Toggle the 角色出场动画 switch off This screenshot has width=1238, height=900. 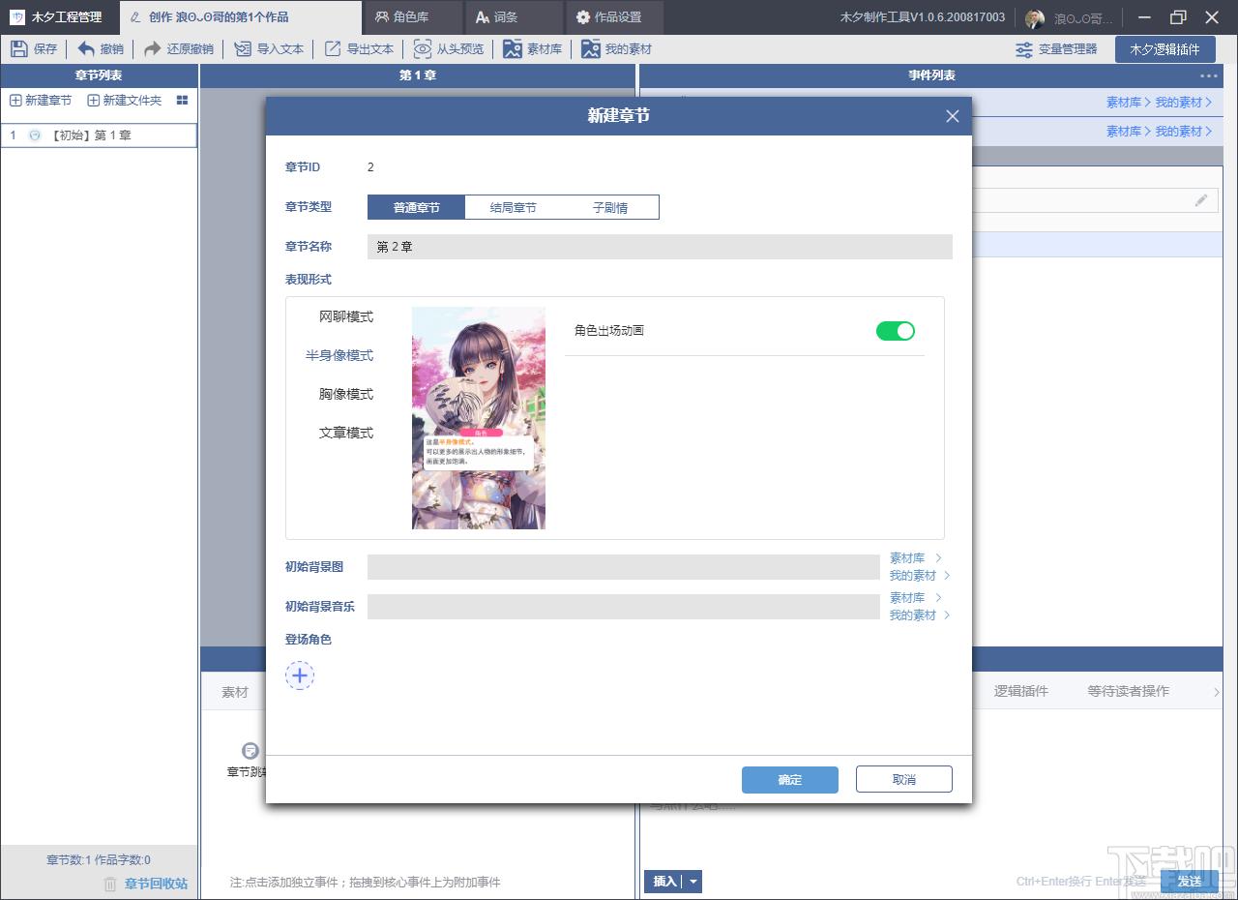point(896,331)
